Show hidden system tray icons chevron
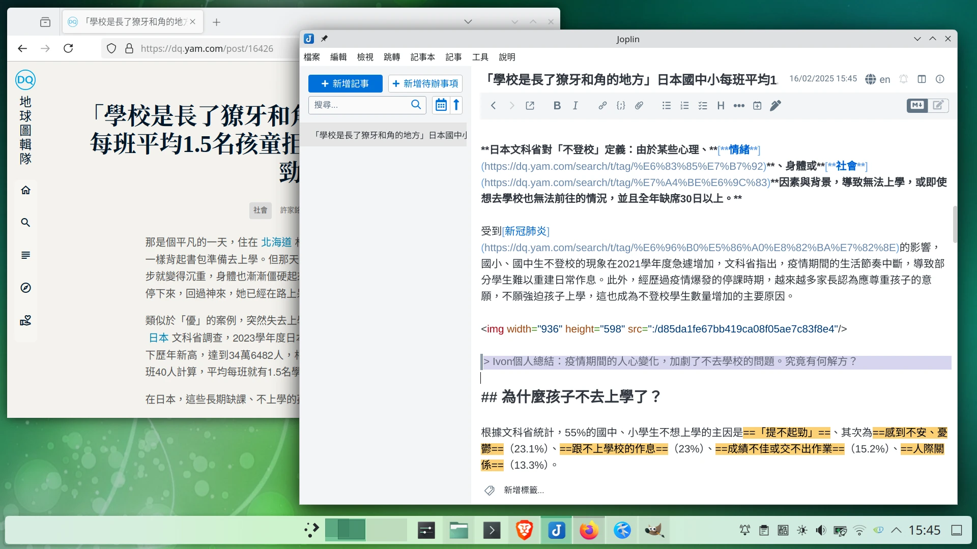This screenshot has height=549, width=977. click(x=897, y=530)
